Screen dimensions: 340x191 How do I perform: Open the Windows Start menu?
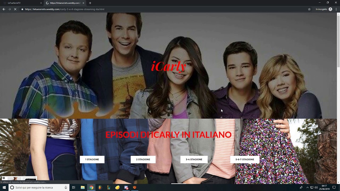click(4, 188)
